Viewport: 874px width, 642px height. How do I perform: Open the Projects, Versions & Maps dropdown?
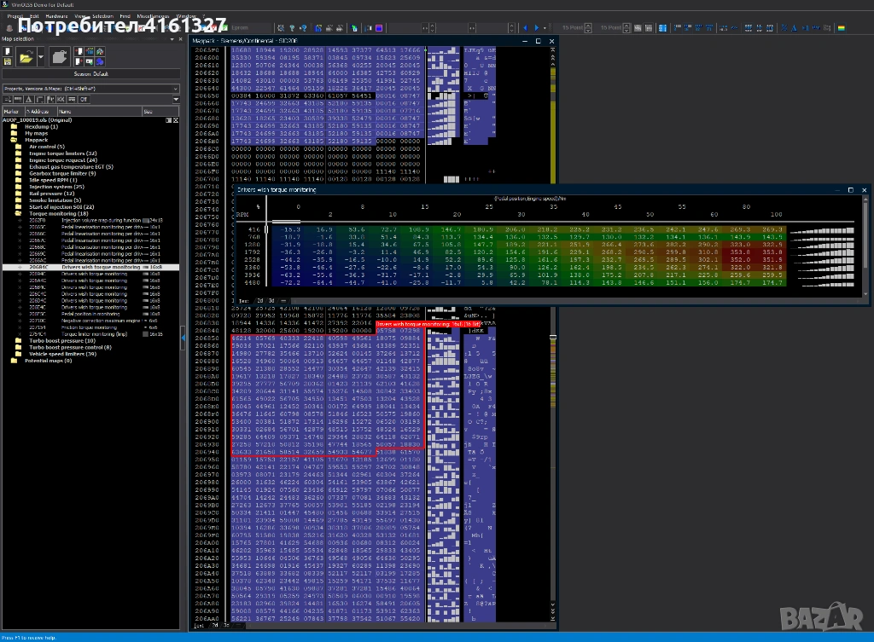click(176, 89)
